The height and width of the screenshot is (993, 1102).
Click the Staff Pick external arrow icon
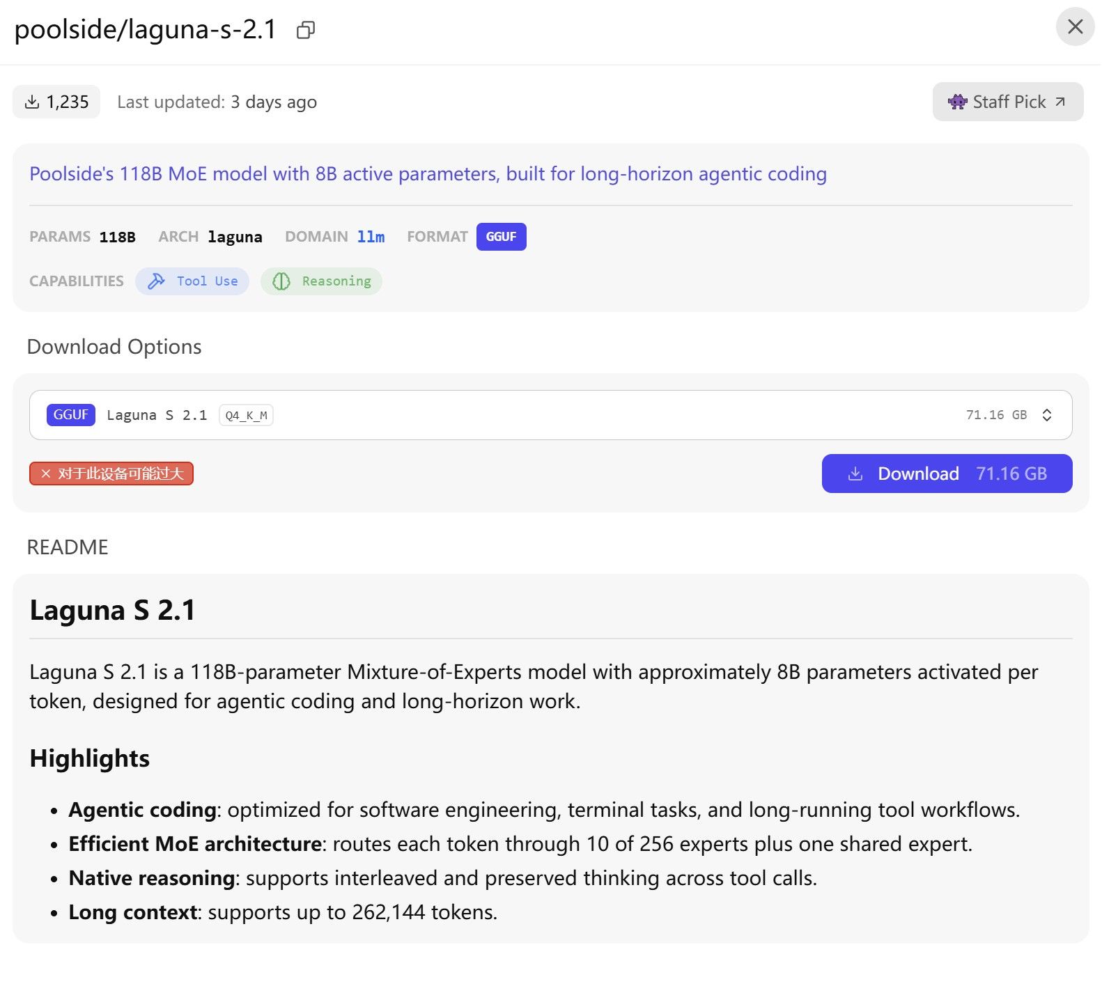pos(1060,102)
